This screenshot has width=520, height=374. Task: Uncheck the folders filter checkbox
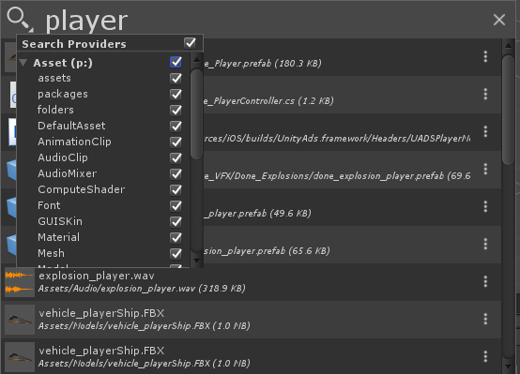click(x=176, y=111)
